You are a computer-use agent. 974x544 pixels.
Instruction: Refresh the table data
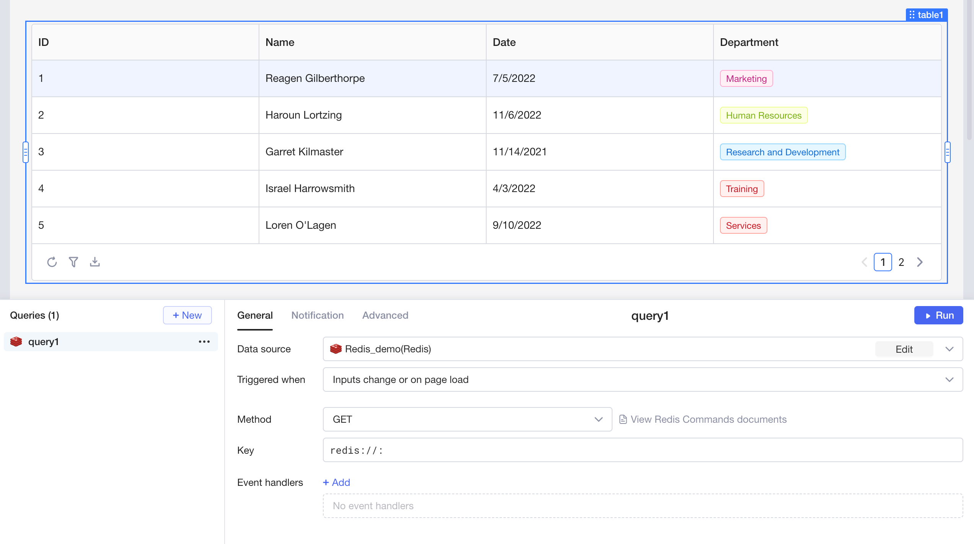click(x=52, y=262)
